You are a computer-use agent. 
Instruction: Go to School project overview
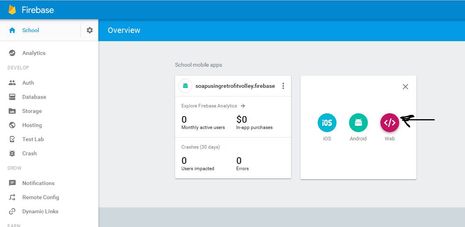31,30
